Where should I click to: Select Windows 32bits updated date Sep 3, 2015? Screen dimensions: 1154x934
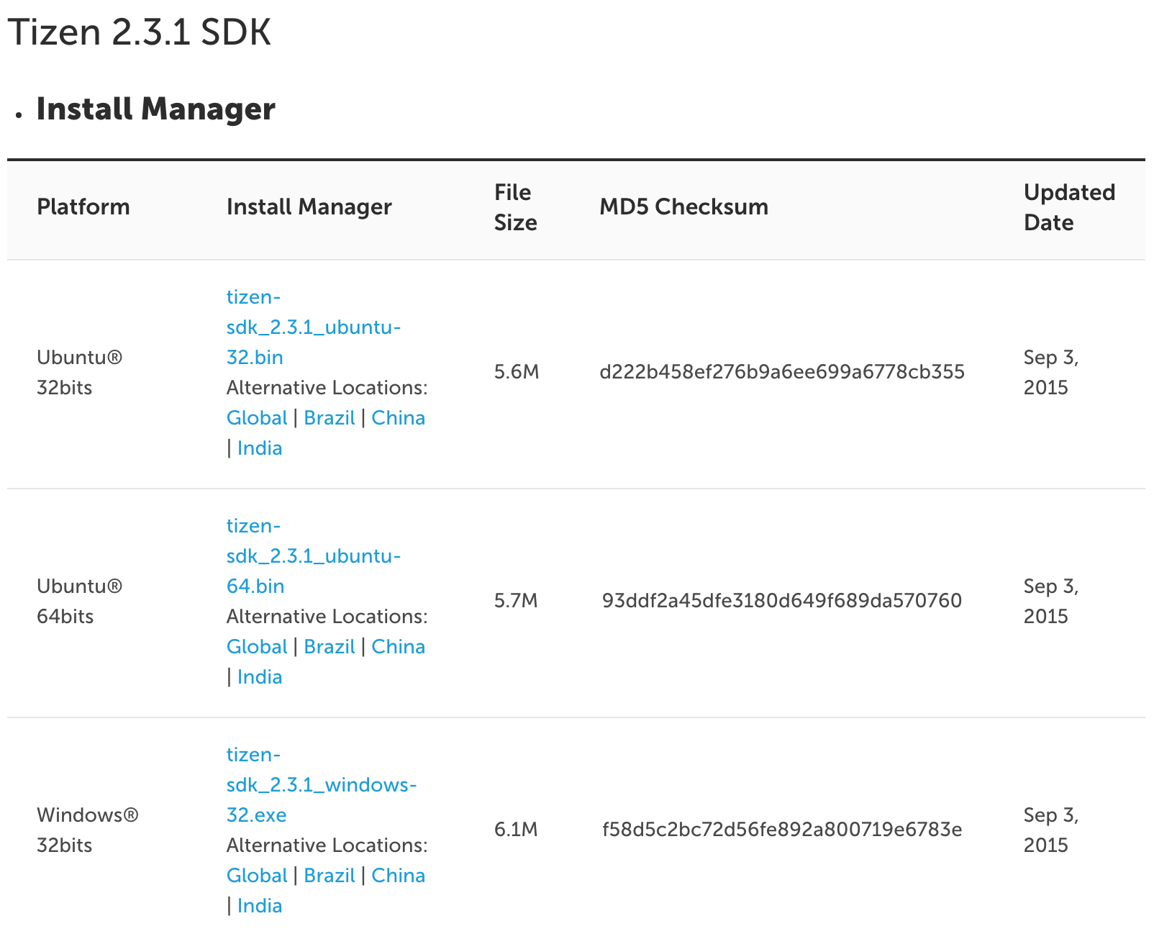point(1051,830)
